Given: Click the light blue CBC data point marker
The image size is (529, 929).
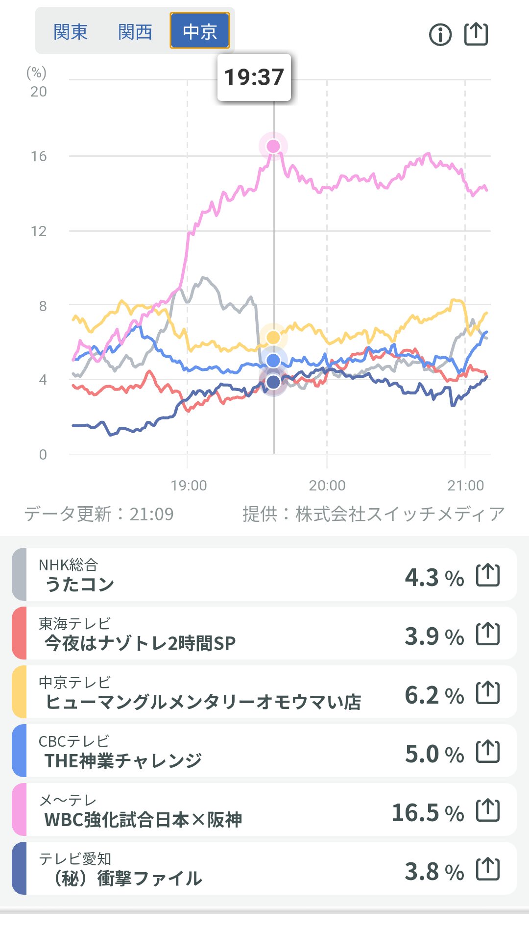Looking at the screenshot, I should point(273,361).
